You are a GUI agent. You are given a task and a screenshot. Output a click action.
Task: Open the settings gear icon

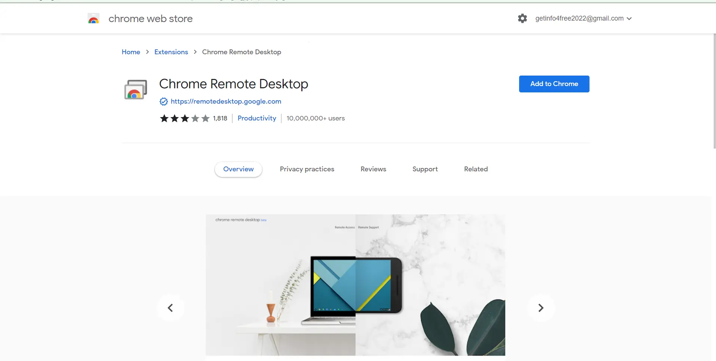click(x=522, y=18)
